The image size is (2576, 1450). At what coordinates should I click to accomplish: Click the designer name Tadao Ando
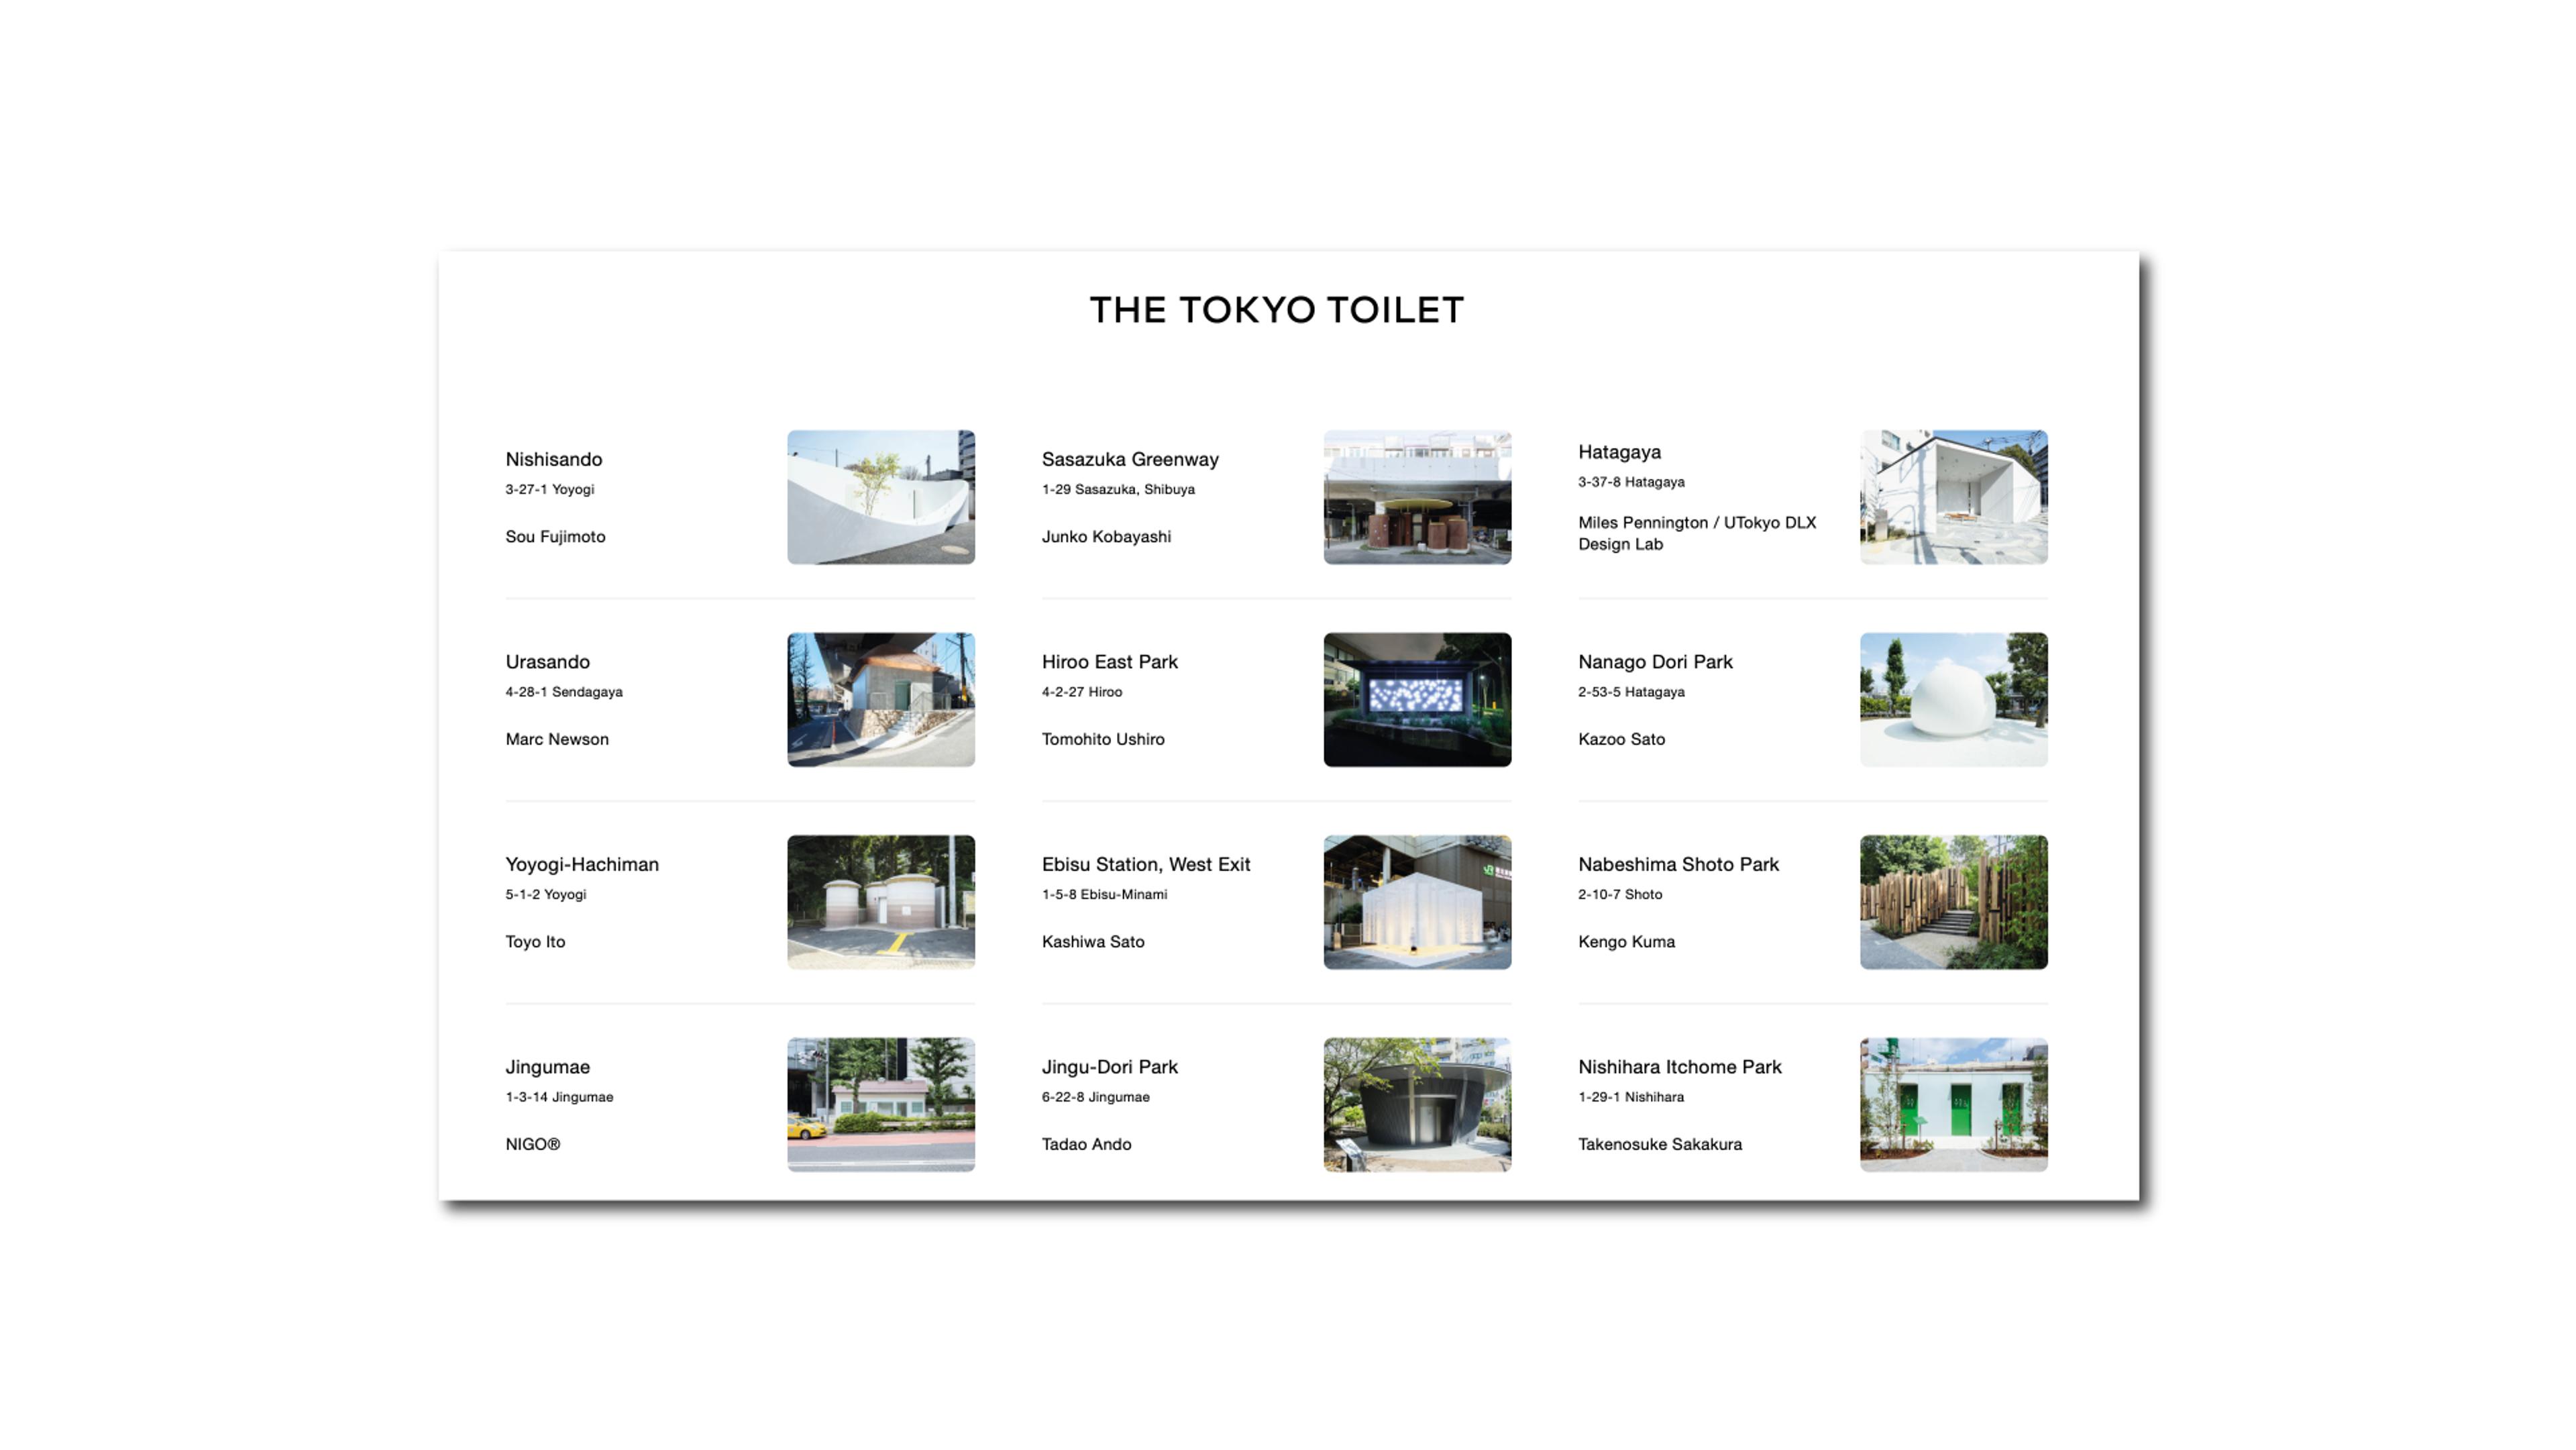coord(1086,1144)
